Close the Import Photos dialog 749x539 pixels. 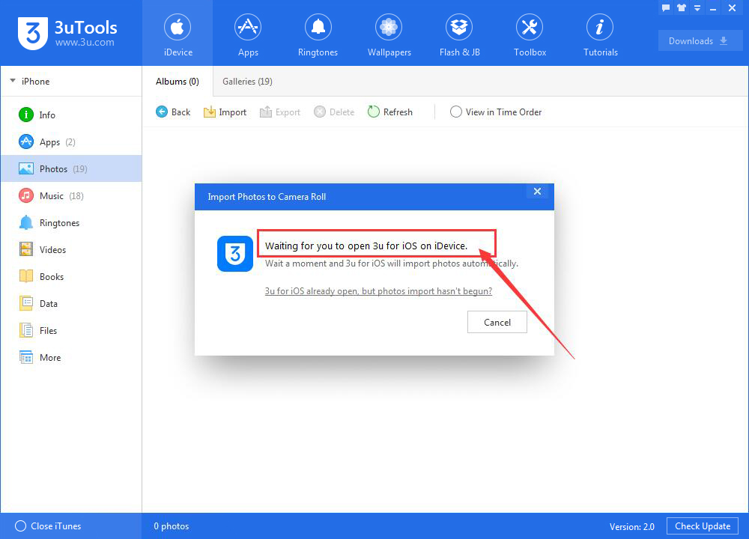click(x=537, y=191)
